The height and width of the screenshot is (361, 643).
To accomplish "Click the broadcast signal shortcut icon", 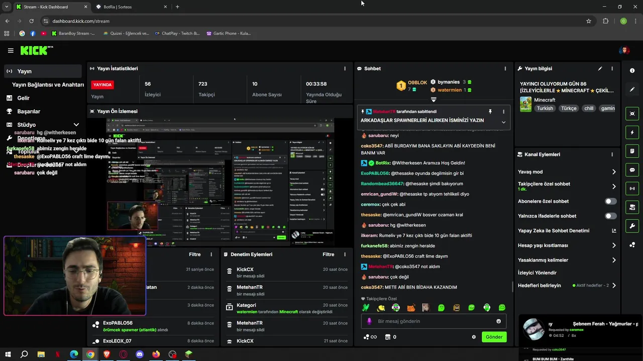I will click(632, 189).
